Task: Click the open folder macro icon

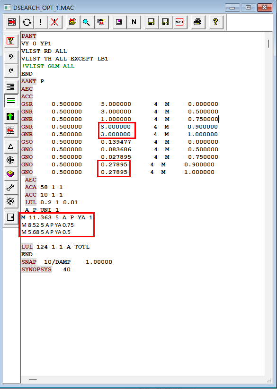Action: click(73, 22)
